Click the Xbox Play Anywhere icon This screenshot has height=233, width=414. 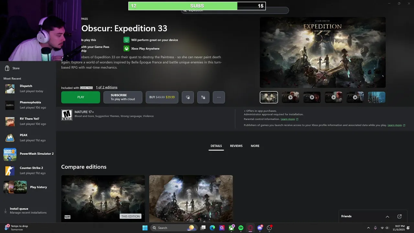[x=126, y=49]
